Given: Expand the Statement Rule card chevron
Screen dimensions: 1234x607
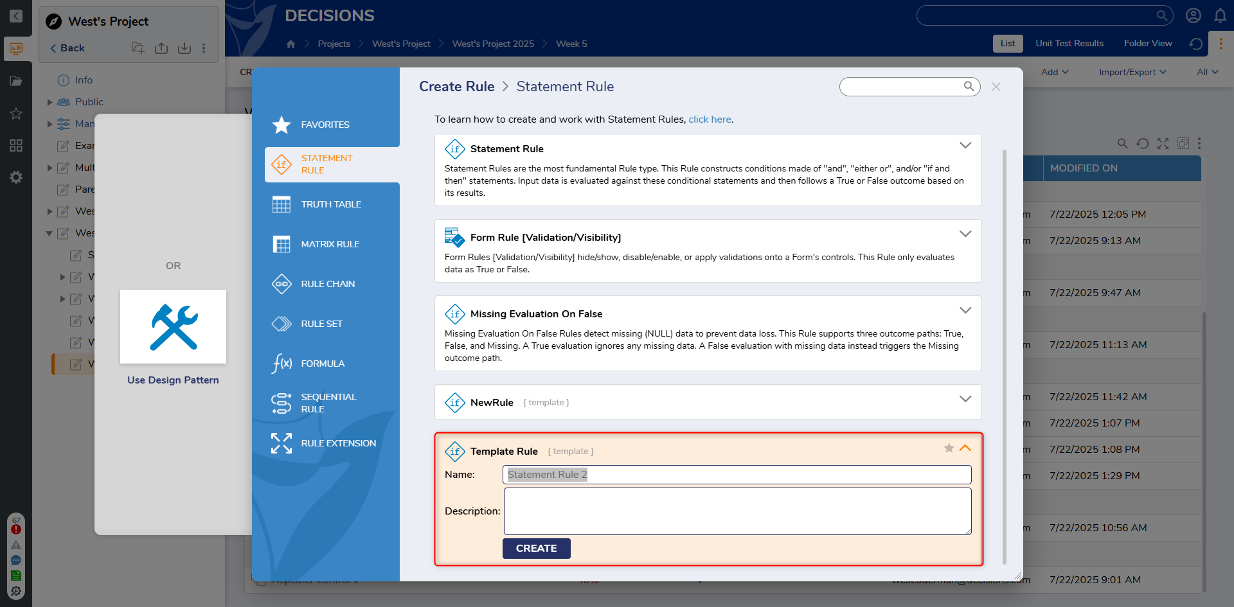Looking at the screenshot, I should click(965, 146).
